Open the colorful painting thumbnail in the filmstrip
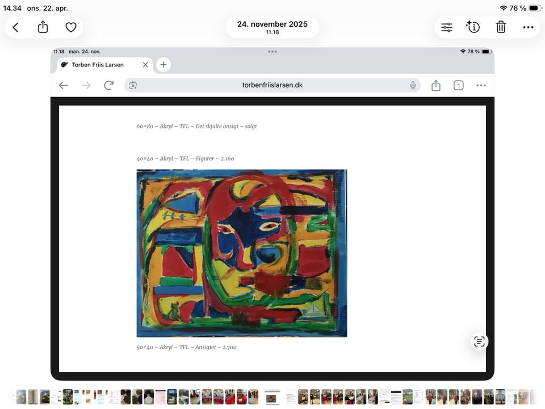 click(x=272, y=397)
